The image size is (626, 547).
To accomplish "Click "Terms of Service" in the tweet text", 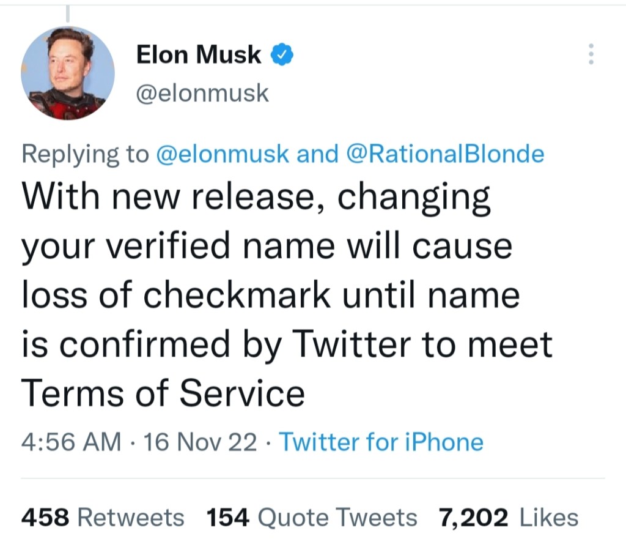I will pos(163,393).
